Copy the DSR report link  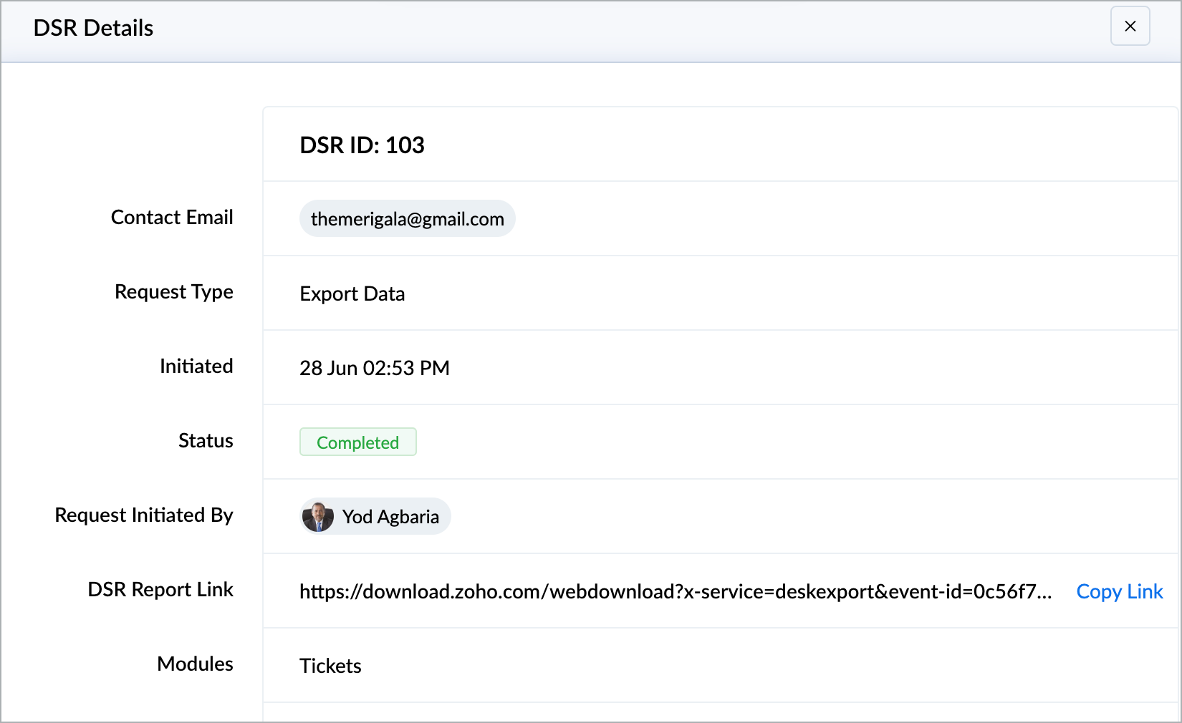click(x=1119, y=591)
